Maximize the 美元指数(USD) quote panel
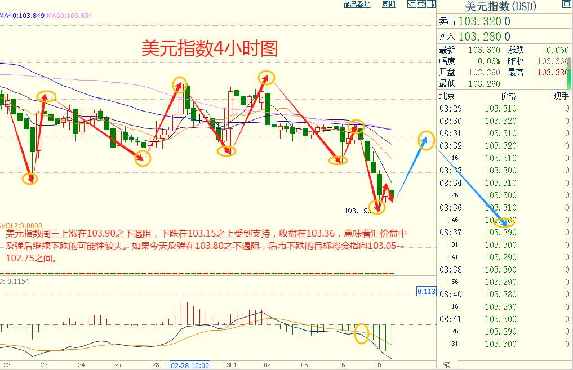The image size is (573, 370). (x=566, y=4)
